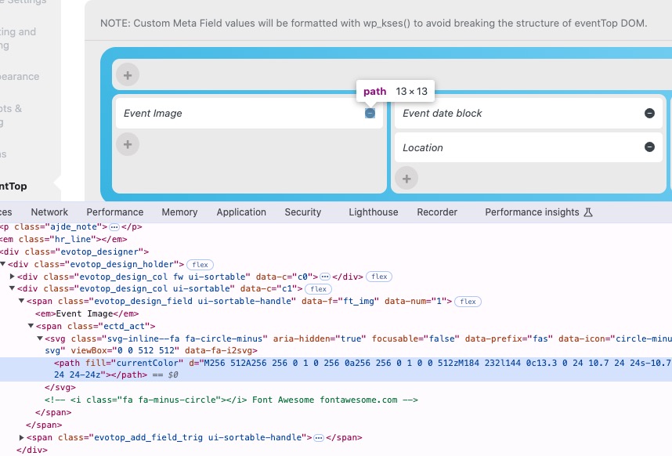Select the evotop_designer div line
This screenshot has height=456, width=672.
[74, 252]
